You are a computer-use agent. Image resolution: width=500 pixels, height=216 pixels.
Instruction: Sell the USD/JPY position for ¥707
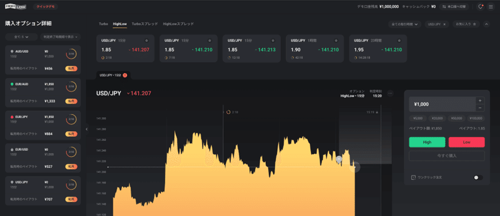coord(72,199)
